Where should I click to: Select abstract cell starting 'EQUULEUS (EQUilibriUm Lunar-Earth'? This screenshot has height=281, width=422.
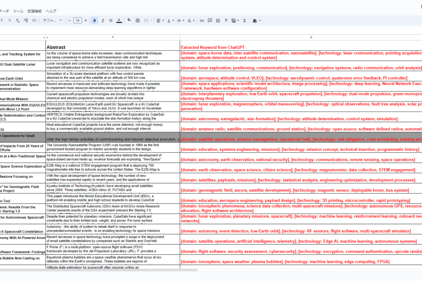pyautogui.click(x=113, y=107)
